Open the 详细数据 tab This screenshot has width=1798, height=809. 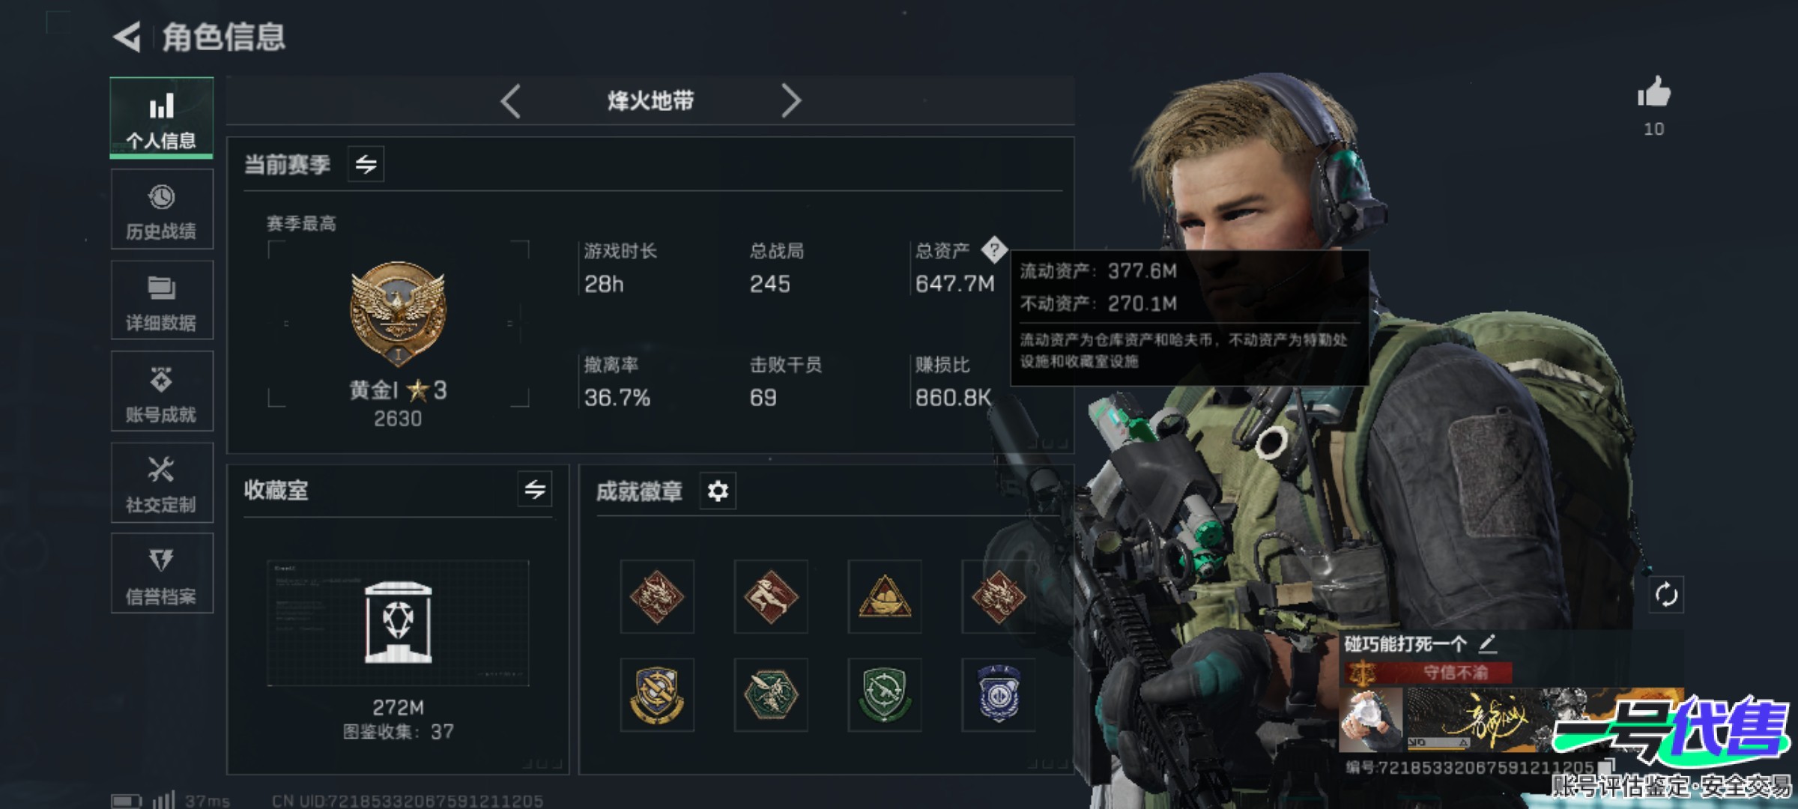162,300
